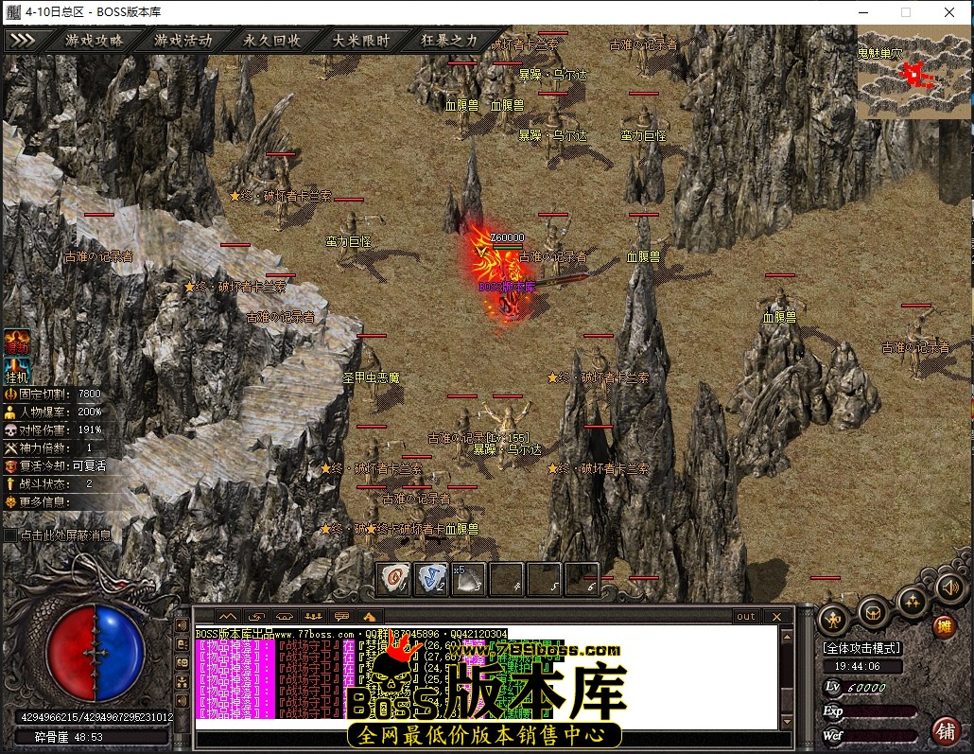Open the 大米限时 menu tab
This screenshot has height=754, width=974.
pyautogui.click(x=360, y=41)
